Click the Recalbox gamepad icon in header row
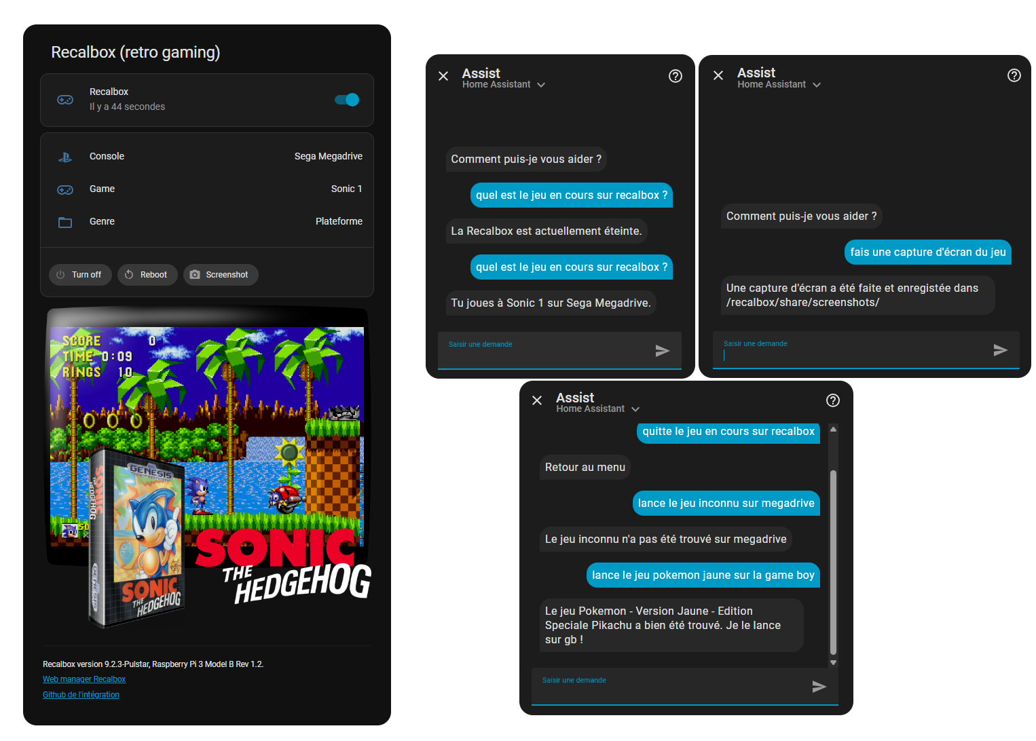This screenshot has width=1036, height=741. click(65, 100)
